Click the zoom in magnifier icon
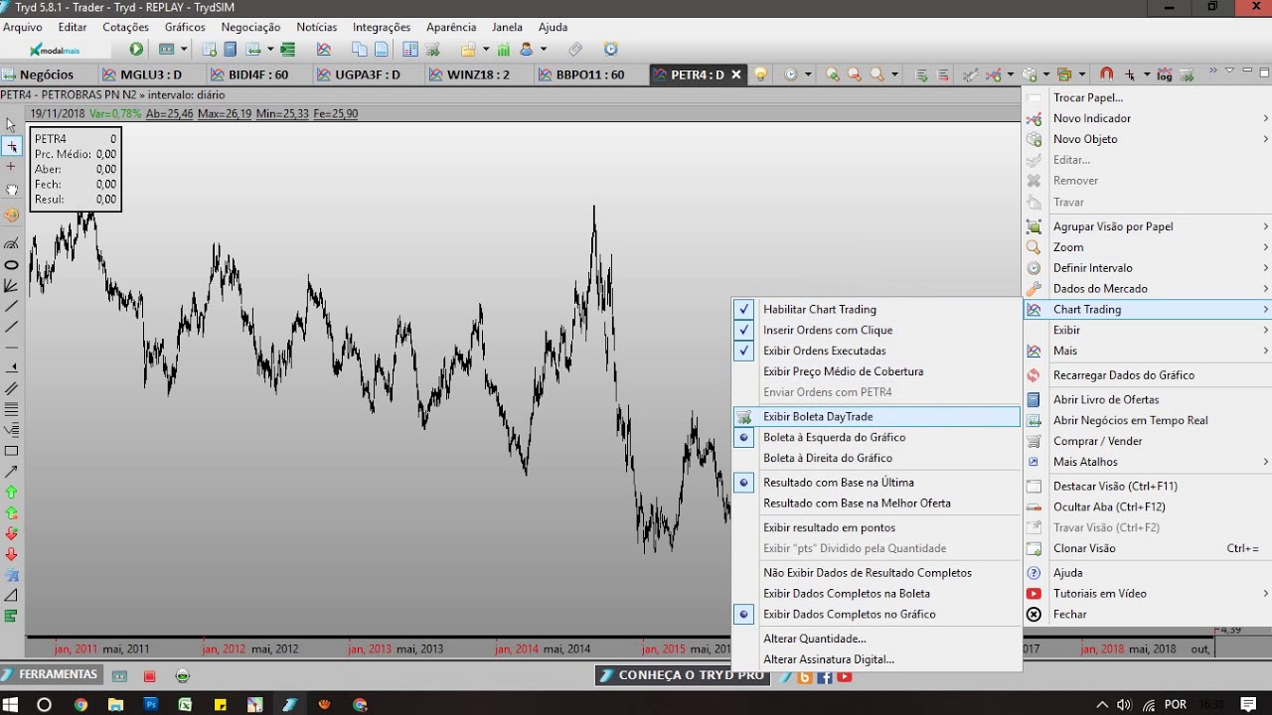Image resolution: width=1272 pixels, height=715 pixels. click(x=832, y=74)
